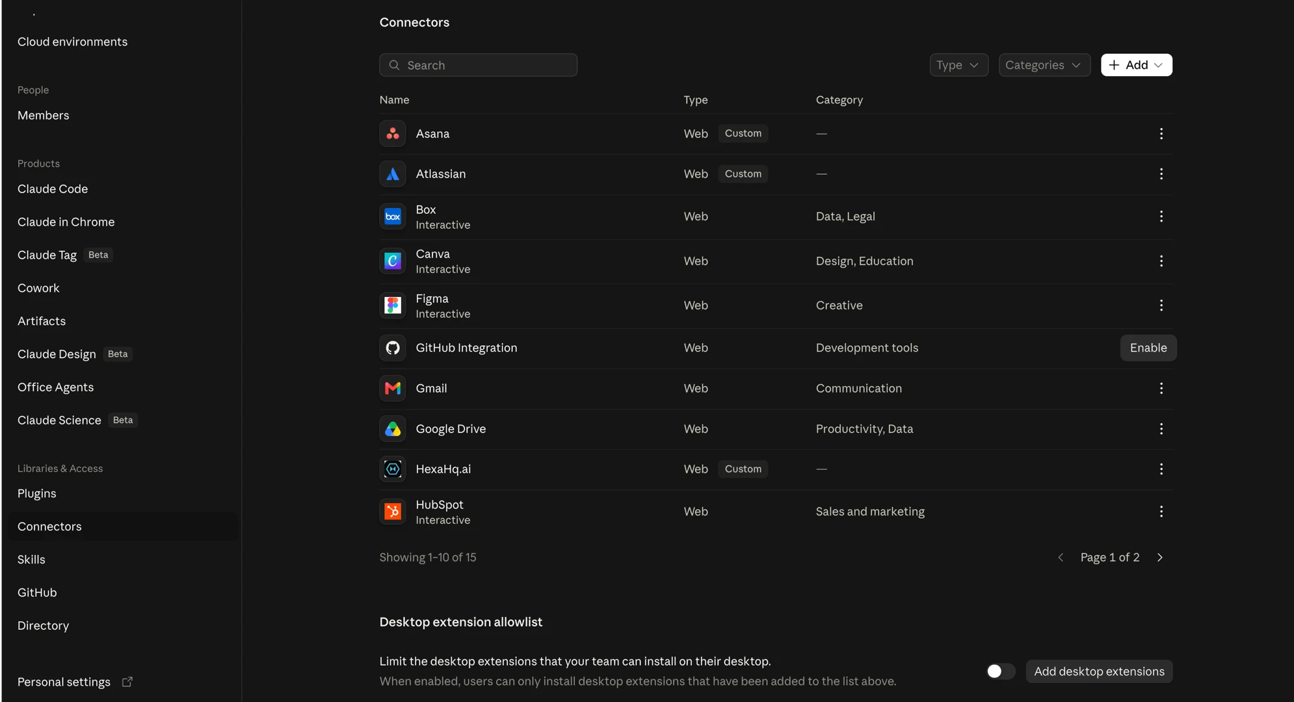The width and height of the screenshot is (1294, 702).
Task: Enable the GitHub Integration connector
Action: pos(1148,348)
